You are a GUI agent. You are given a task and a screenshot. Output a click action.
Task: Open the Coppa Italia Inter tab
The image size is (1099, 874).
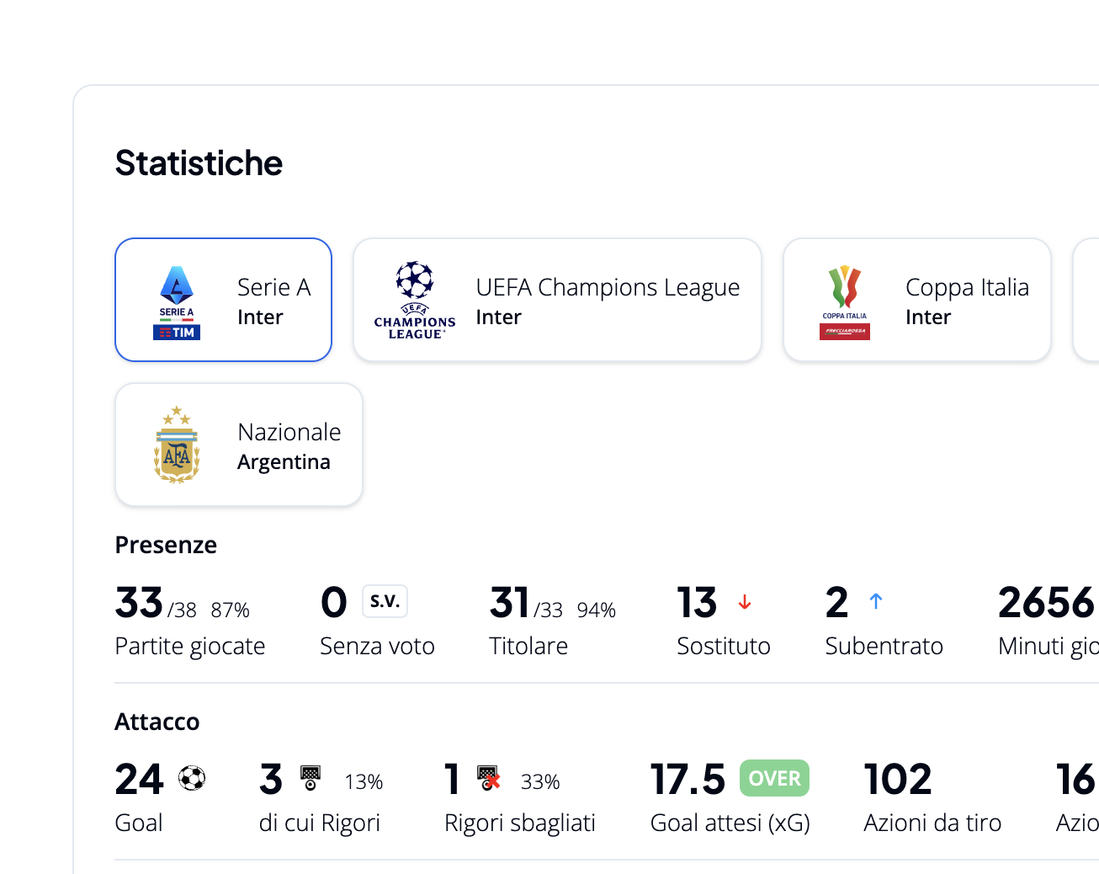(x=917, y=300)
